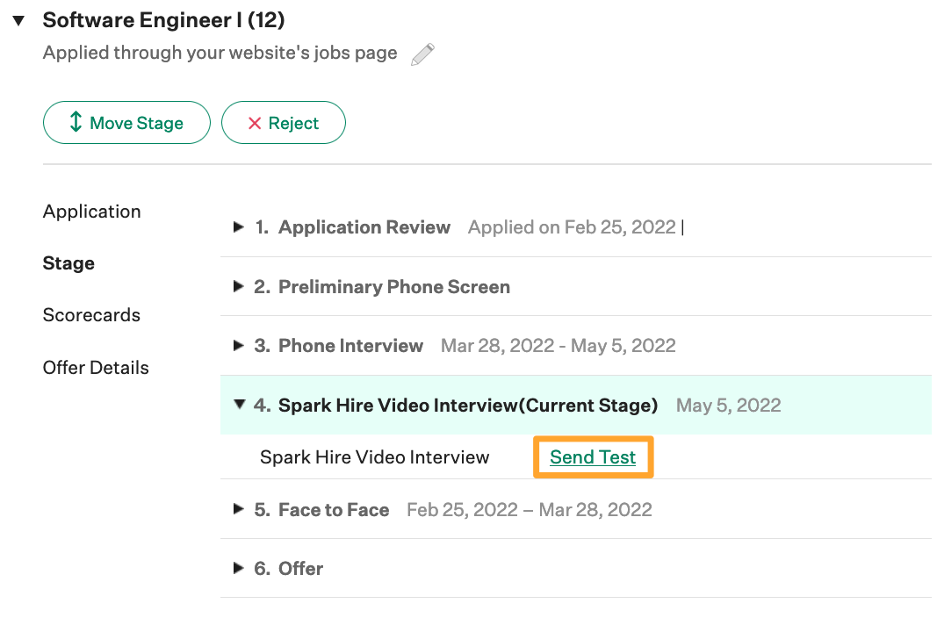937x625 pixels.
Task: Click the up-down arrows icon in Move Stage
Action: click(76, 122)
